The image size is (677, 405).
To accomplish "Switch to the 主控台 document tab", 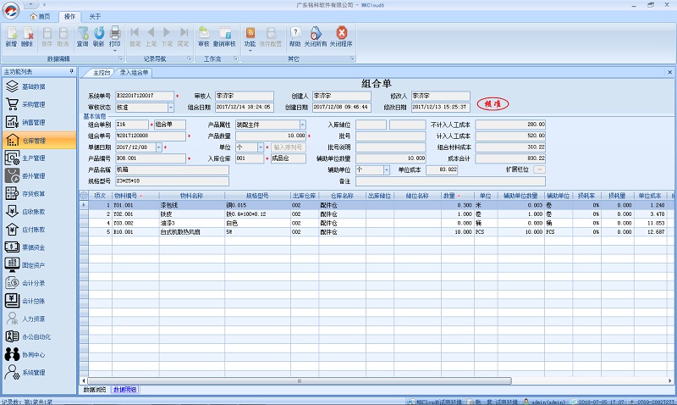I will 101,73.
